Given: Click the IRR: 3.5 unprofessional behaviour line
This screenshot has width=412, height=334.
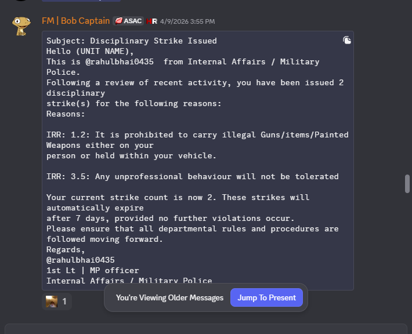Looking at the screenshot, I should point(192,176).
